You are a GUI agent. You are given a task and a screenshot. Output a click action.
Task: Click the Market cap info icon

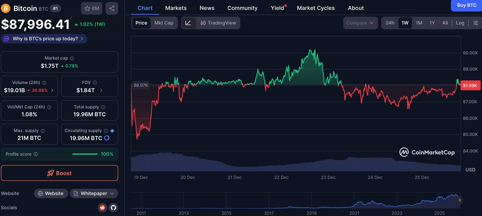coord(72,58)
